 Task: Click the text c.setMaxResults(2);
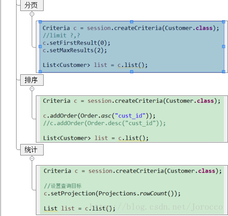75,50
